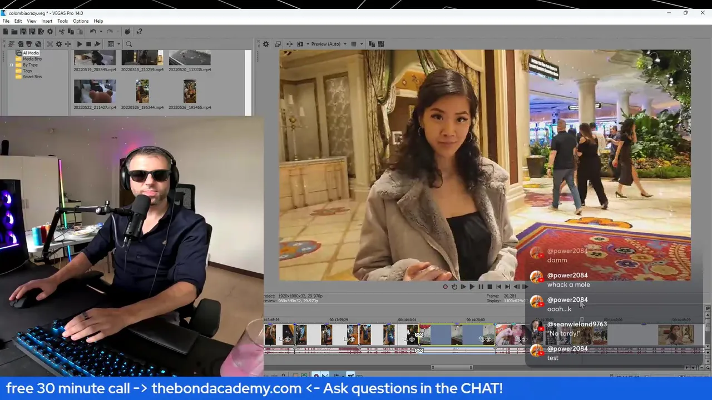Click the Video Output FX icon

[290, 44]
